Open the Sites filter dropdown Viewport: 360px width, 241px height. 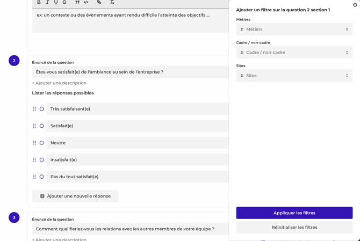[x=294, y=76]
